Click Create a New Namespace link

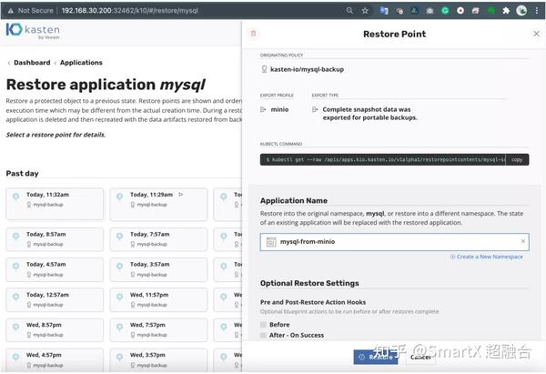coord(489,257)
